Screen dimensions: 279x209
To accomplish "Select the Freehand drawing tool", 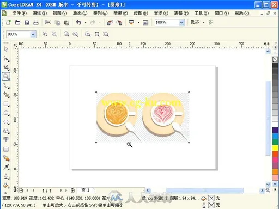I will pyautogui.click(x=6, y=86).
